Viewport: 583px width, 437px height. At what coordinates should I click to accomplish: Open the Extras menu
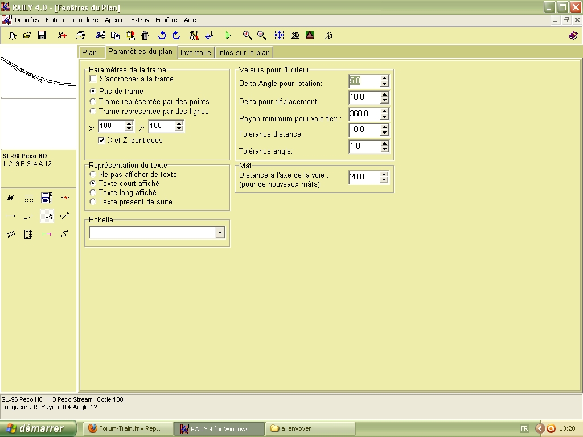click(140, 20)
